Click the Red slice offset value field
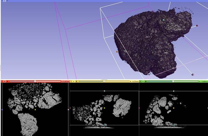Viewport: 208px width, 136px height. pos(65,81)
